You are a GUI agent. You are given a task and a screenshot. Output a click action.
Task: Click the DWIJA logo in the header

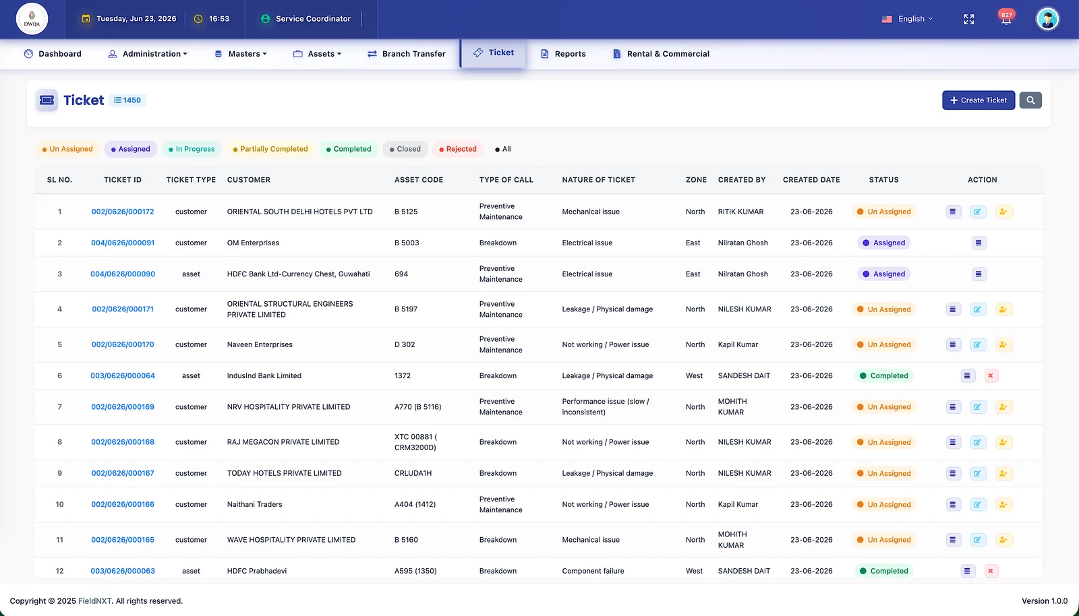(32, 19)
